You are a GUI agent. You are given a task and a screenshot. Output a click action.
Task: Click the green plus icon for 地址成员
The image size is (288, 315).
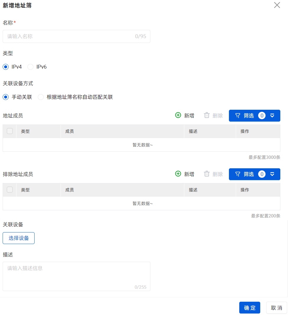pyautogui.click(x=178, y=115)
